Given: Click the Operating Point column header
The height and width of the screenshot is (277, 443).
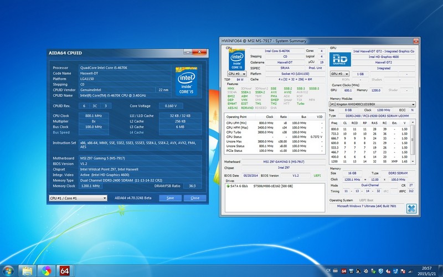Looking at the screenshot, I should click(x=236, y=117).
